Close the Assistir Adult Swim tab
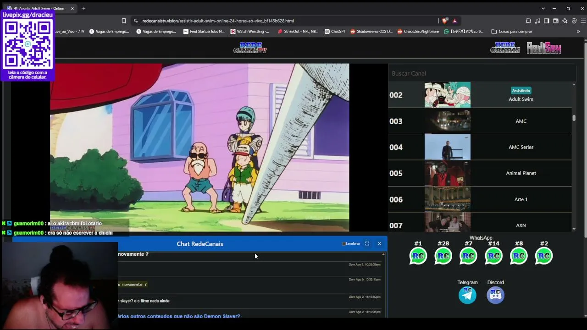The height and width of the screenshot is (330, 587). [x=72, y=8]
